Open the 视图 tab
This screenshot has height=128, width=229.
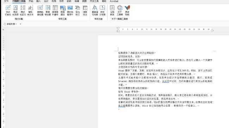84,1
